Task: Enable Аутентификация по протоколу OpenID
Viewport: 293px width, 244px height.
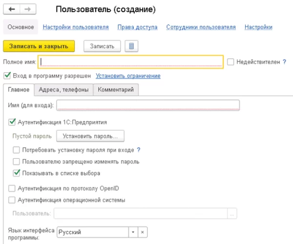Action: pyautogui.click(x=12, y=188)
